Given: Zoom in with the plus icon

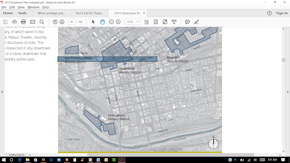Looking at the screenshot, I should click(x=118, y=22).
